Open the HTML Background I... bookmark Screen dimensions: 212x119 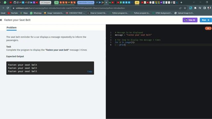pos(162,13)
